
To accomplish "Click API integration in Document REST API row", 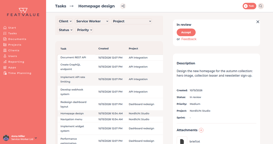I will tap(138, 57).
